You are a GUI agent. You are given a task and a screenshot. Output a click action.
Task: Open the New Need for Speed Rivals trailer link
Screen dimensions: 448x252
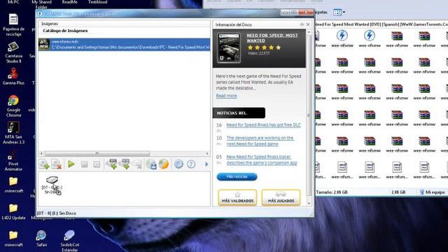click(262, 160)
